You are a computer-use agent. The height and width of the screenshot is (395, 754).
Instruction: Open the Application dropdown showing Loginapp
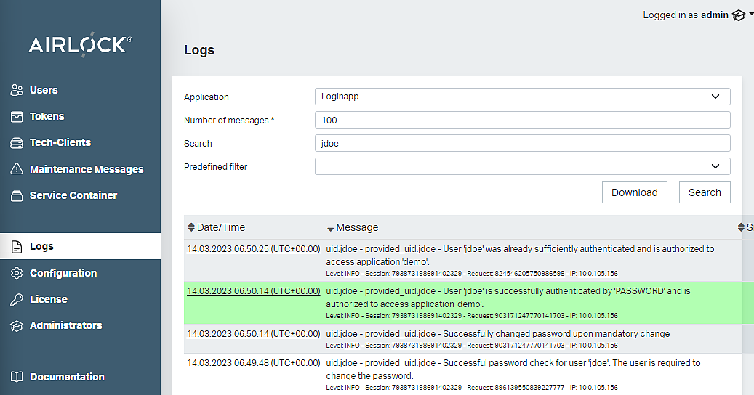point(522,97)
